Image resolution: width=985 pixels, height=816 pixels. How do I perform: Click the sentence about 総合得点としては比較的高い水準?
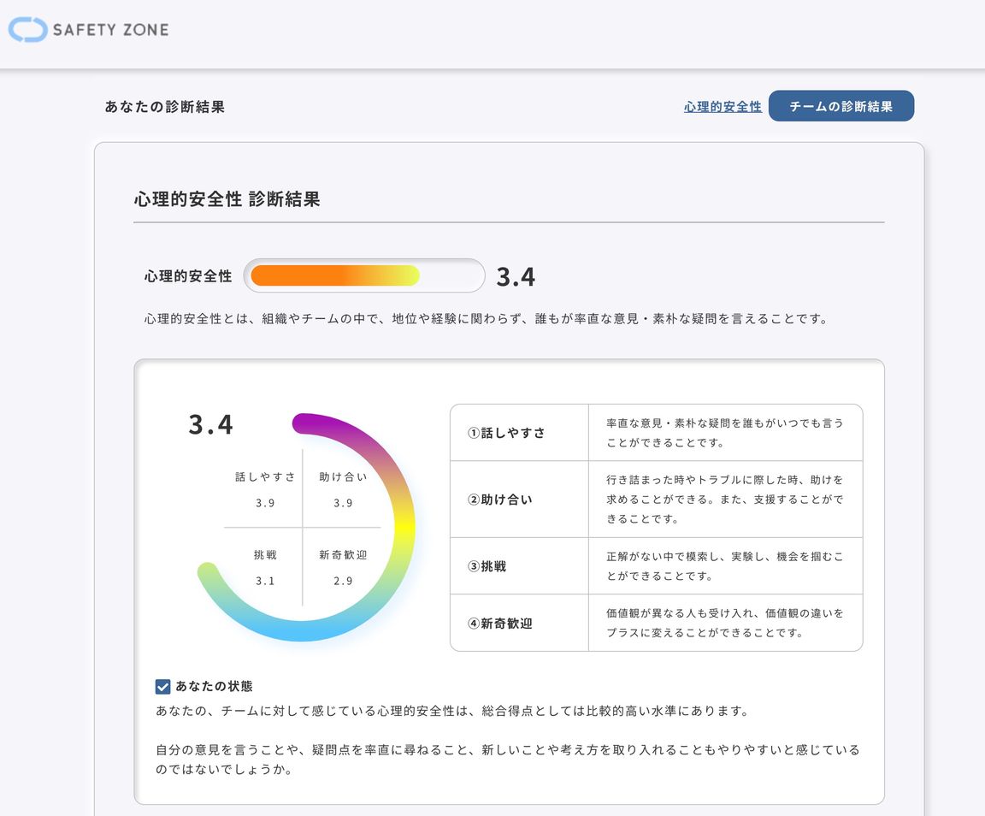pos(453,711)
